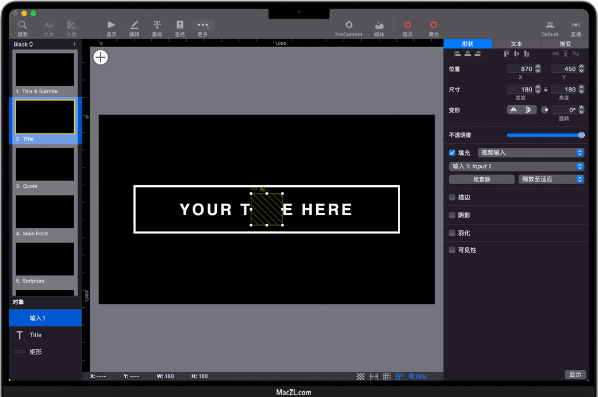Enable the 阴影 (Shadow) checkbox

coord(452,215)
